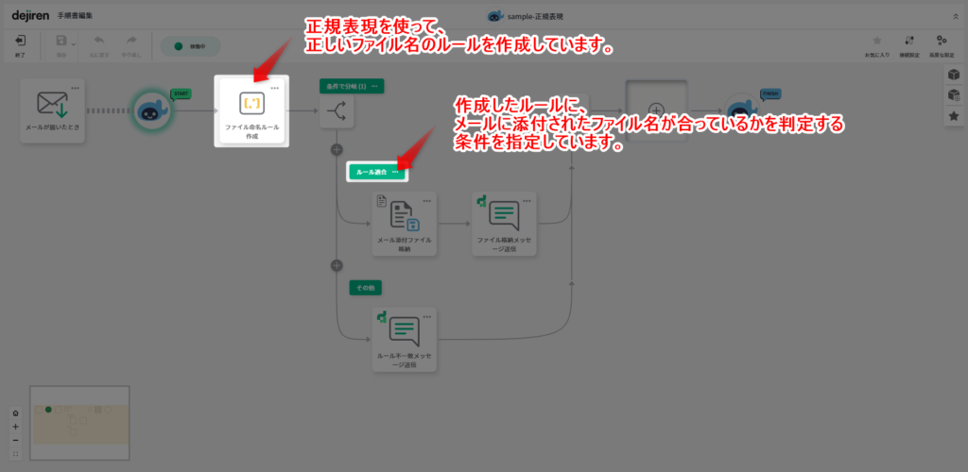Open menu dots on ファイル命名ルール作成 node
This screenshot has height=472, width=968.
coord(275,88)
